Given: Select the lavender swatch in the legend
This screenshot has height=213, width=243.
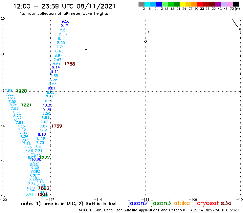Looking at the screenshot, I should (x=224, y=4).
